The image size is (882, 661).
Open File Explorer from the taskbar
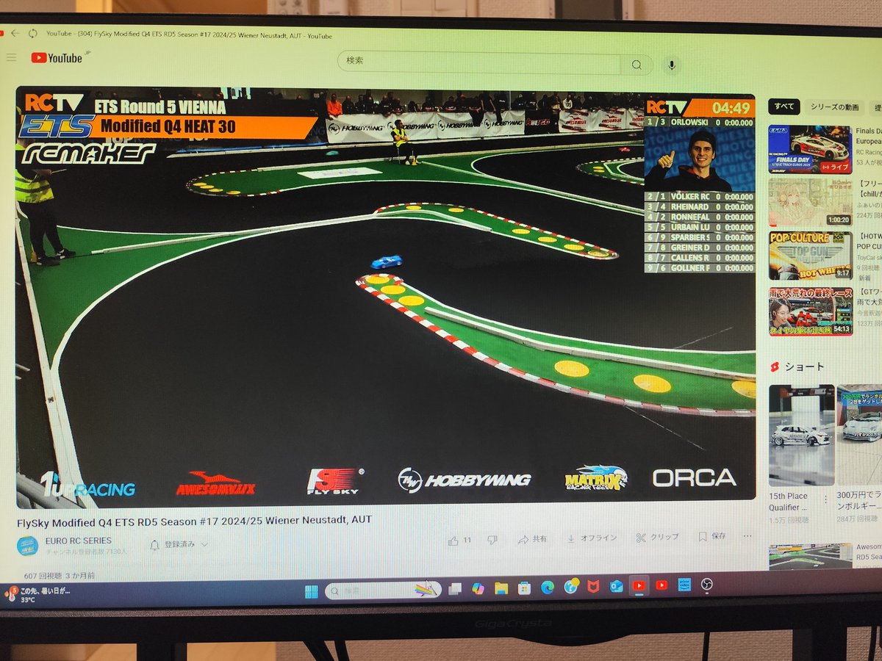click(501, 588)
